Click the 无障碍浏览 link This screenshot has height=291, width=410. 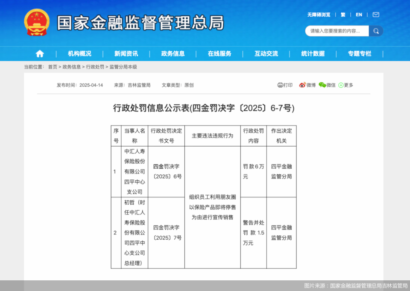(319, 15)
